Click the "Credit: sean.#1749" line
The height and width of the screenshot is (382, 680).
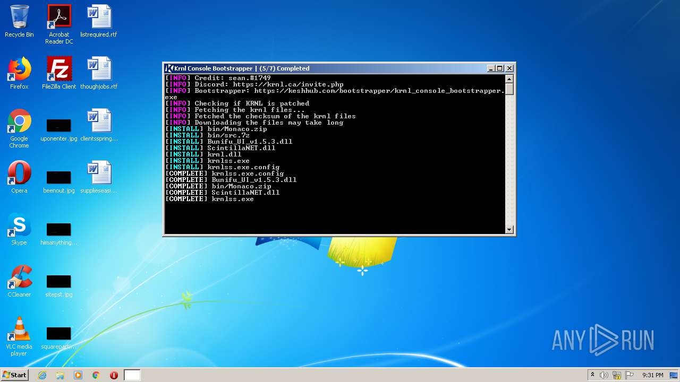pos(218,78)
